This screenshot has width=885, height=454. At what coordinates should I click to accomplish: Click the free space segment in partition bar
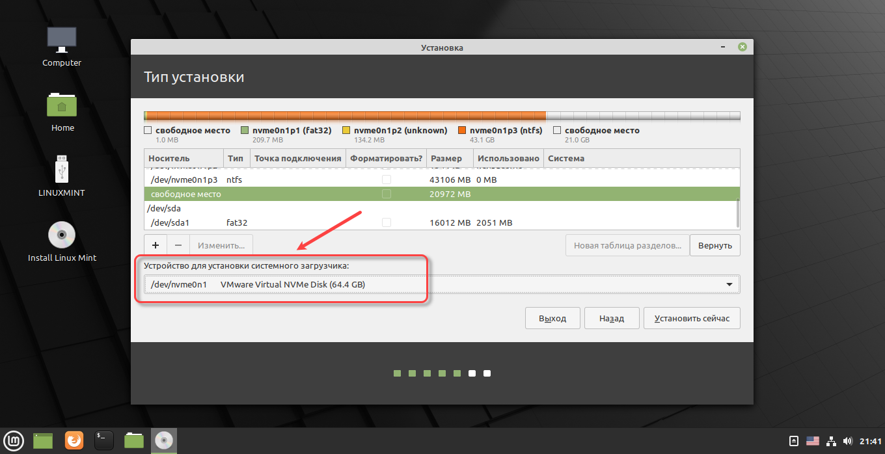coord(643,116)
